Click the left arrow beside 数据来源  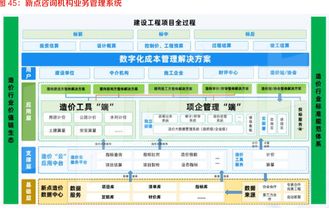[233, 192]
